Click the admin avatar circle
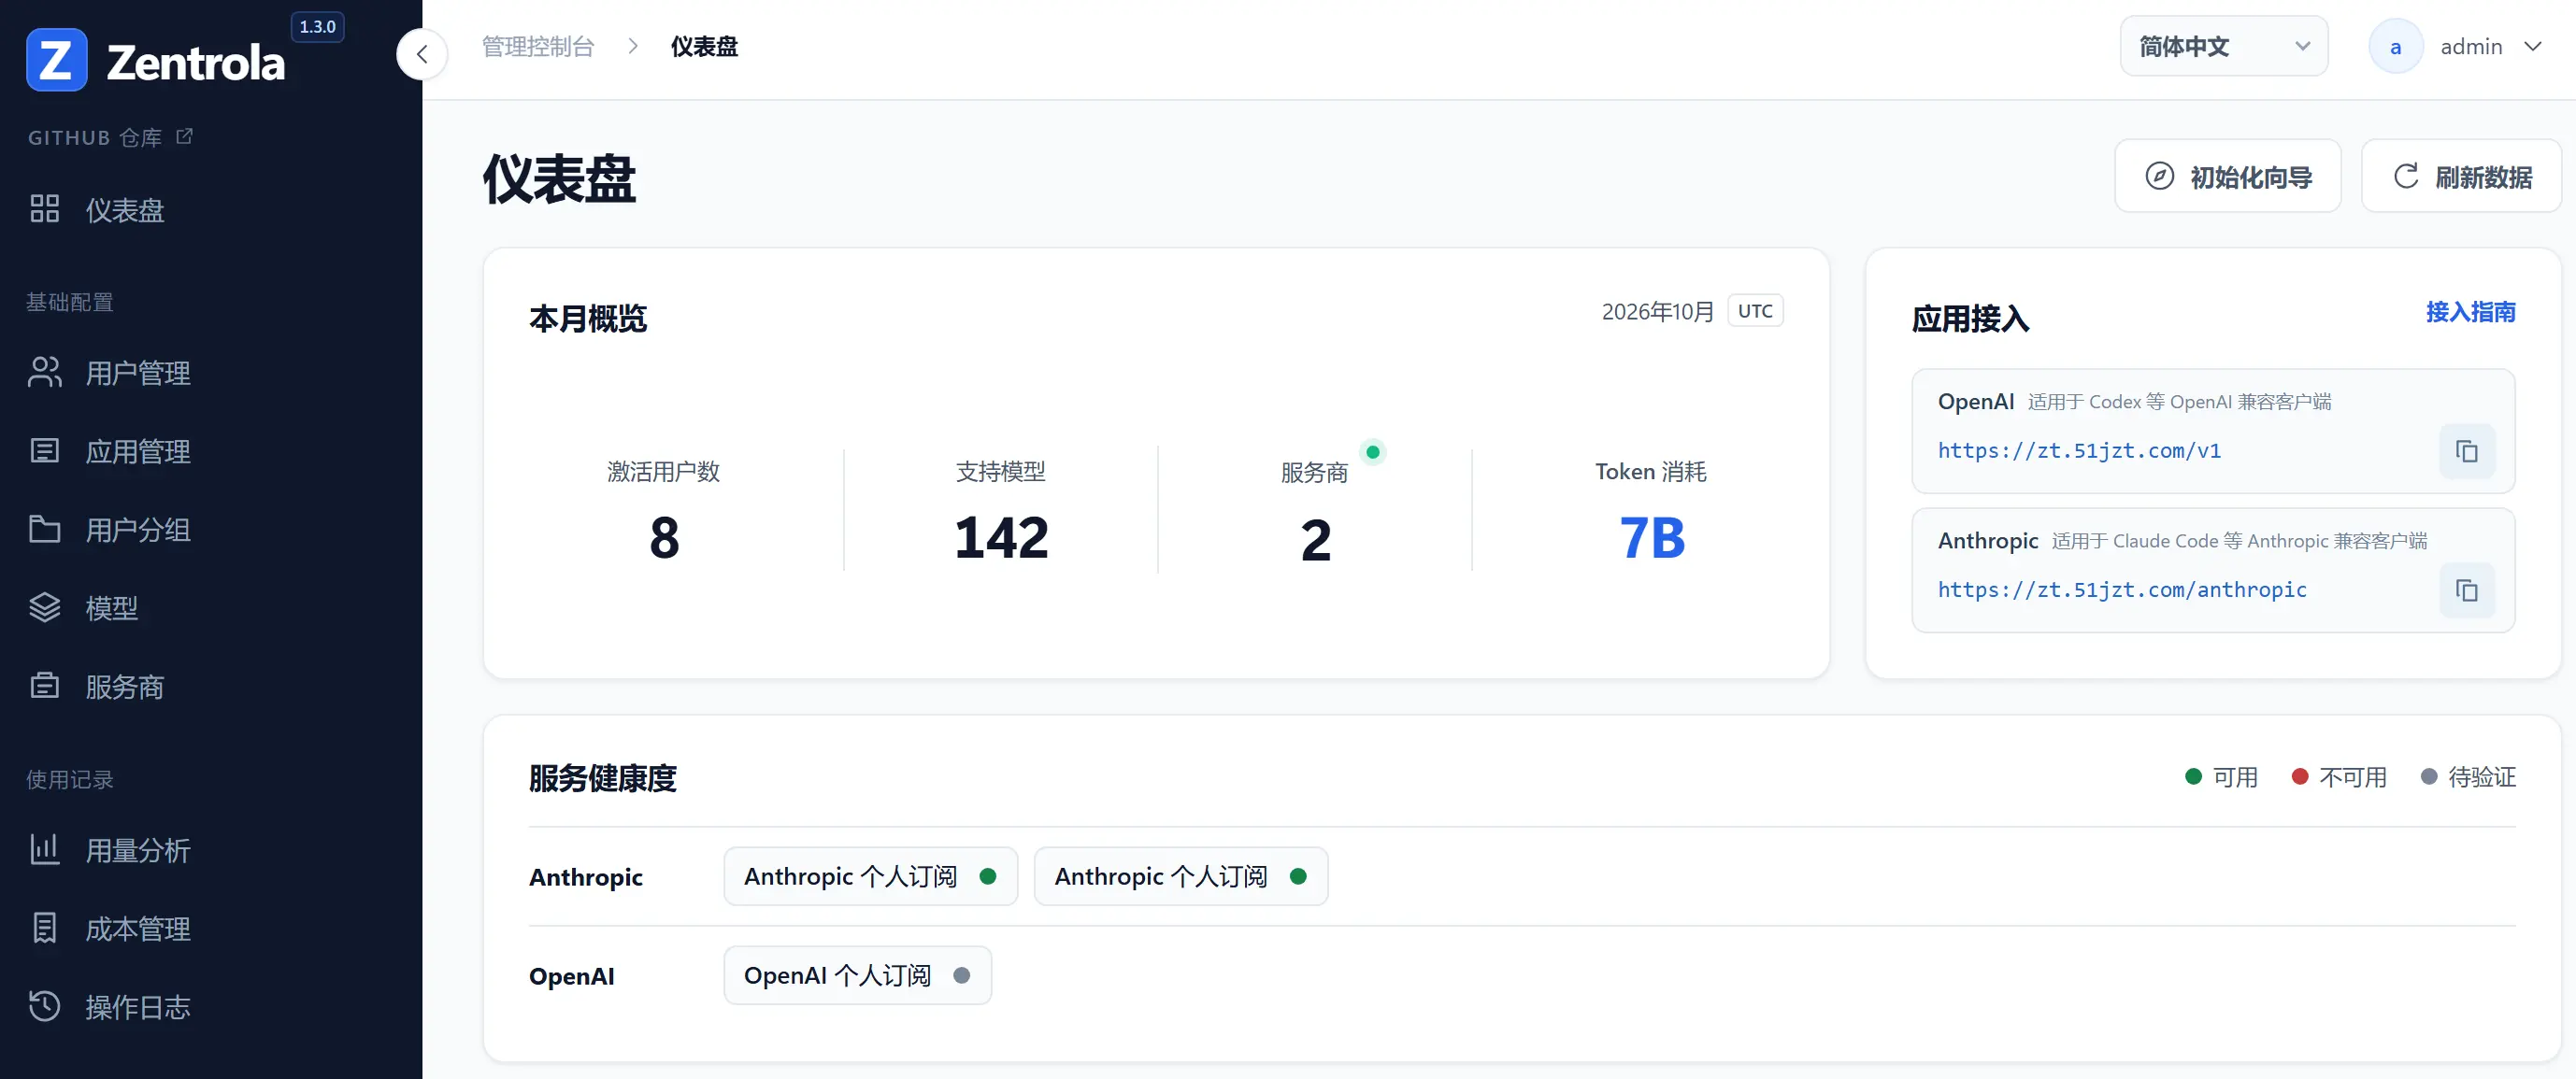2576x1079 pixels. tap(2395, 47)
